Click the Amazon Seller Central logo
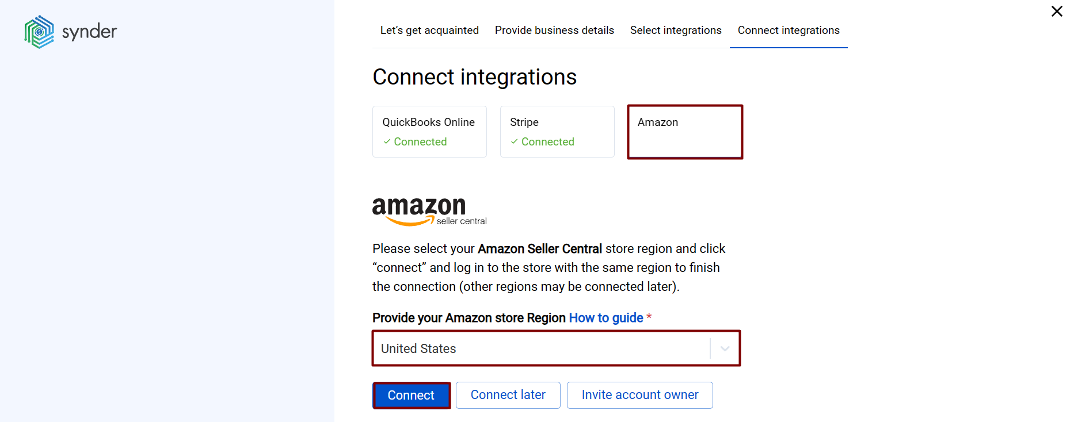The width and height of the screenshot is (1074, 422). pos(429,210)
